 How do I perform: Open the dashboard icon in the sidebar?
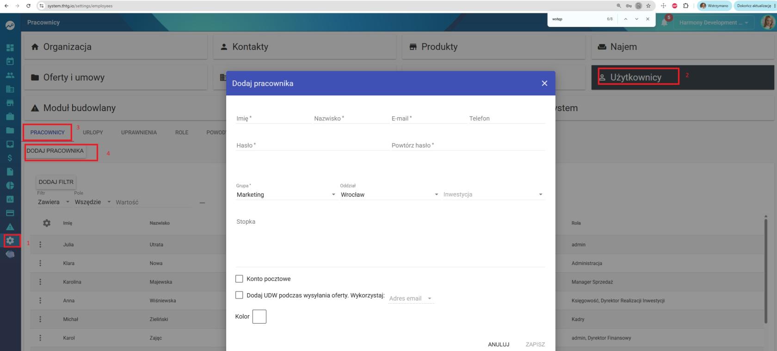(x=10, y=48)
